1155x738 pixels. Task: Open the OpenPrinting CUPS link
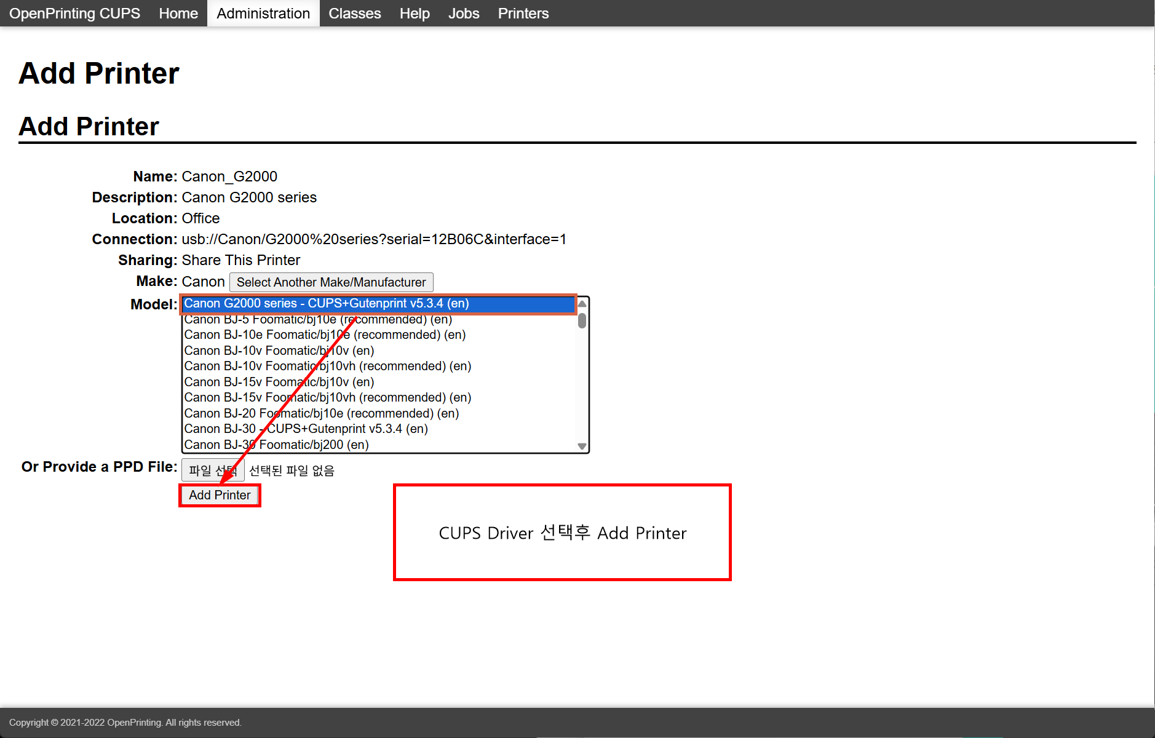pos(74,14)
